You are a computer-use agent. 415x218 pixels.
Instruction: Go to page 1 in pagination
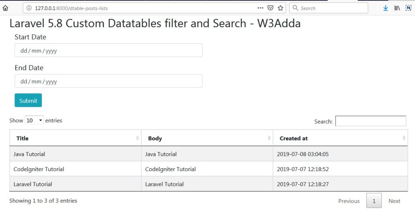[374, 201]
